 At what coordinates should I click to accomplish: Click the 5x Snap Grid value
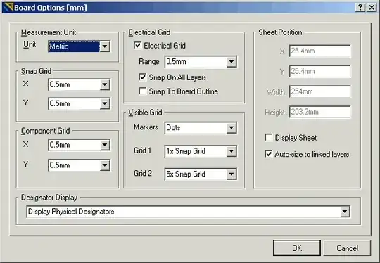(x=186, y=174)
